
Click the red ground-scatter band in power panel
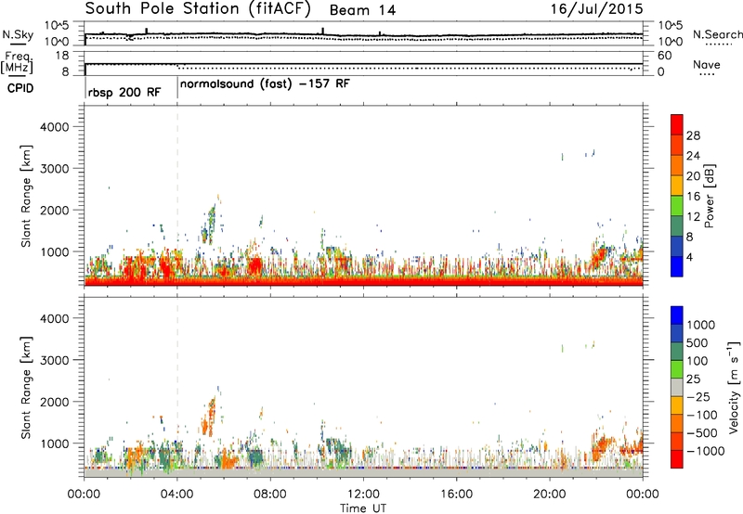(x=363, y=282)
